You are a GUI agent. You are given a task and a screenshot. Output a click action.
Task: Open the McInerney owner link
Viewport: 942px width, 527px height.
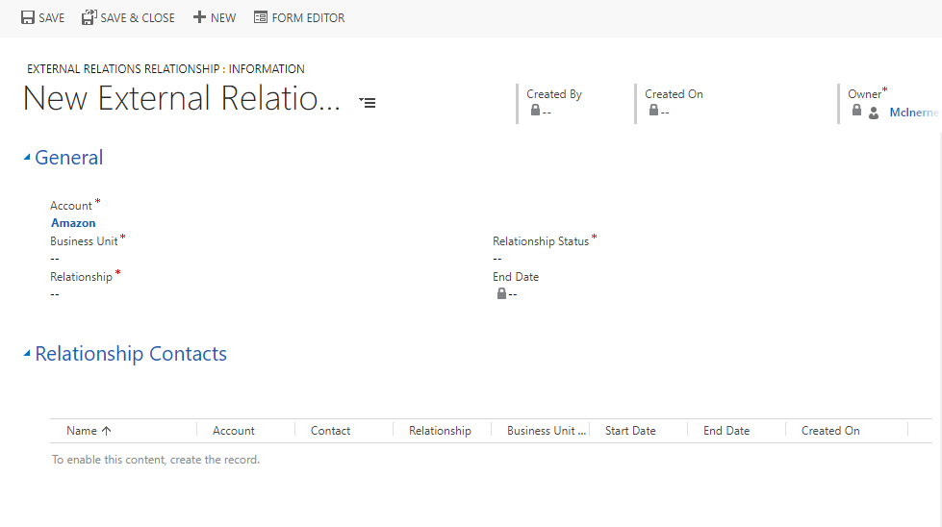(x=913, y=113)
